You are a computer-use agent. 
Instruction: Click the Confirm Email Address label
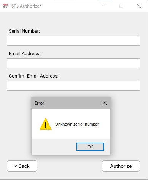tap(33, 76)
